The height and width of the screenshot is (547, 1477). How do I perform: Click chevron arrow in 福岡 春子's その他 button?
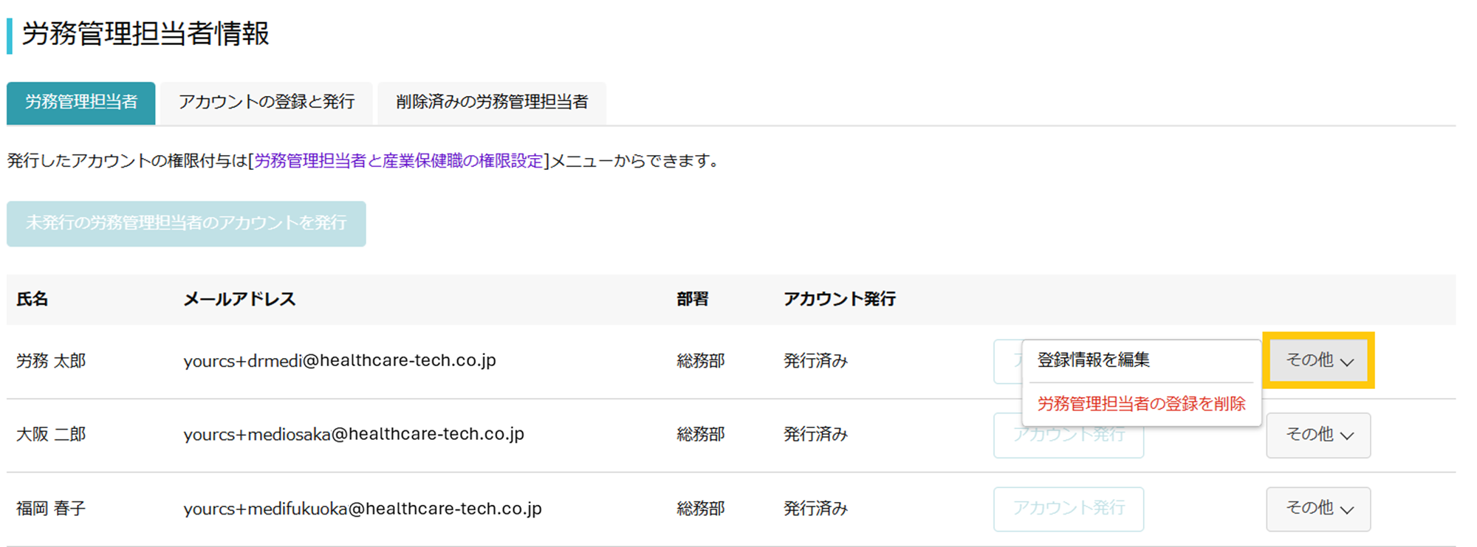click(x=1347, y=510)
